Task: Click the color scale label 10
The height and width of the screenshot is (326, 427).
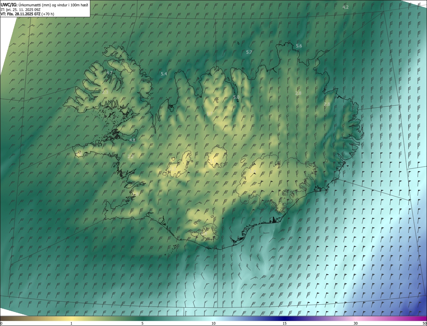Action: tap(213, 323)
